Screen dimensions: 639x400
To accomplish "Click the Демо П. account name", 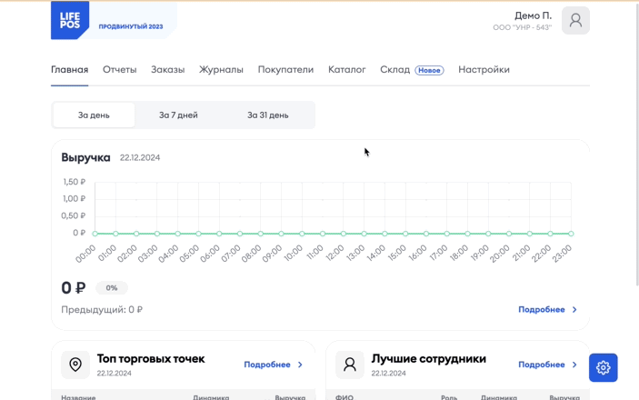I will (533, 15).
